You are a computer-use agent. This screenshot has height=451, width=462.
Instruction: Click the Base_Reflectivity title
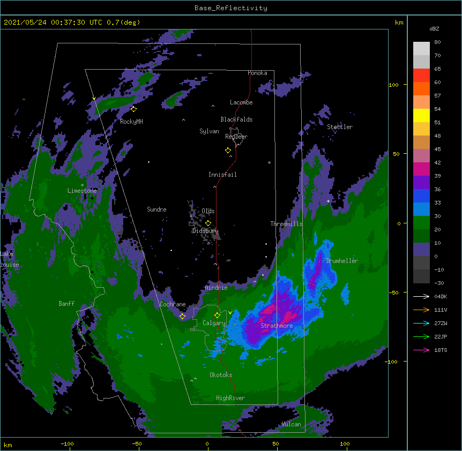click(231, 8)
